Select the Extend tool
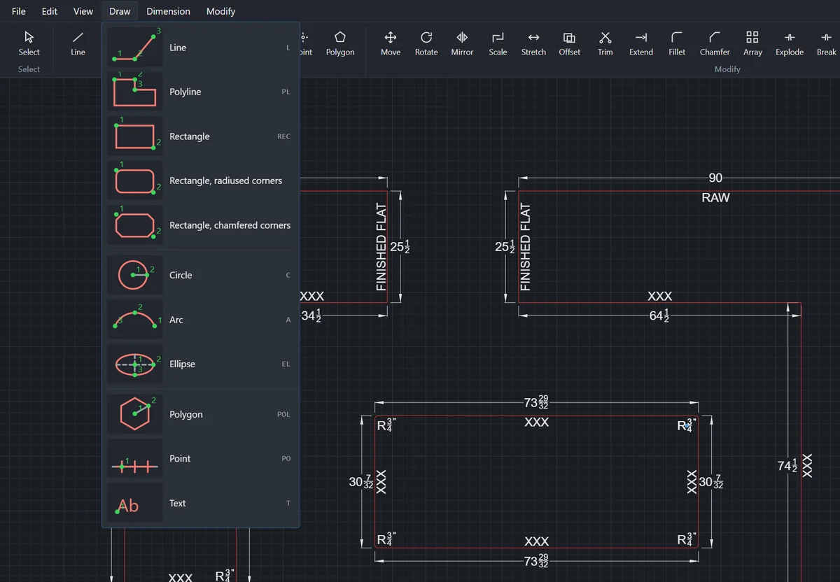 [x=641, y=43]
